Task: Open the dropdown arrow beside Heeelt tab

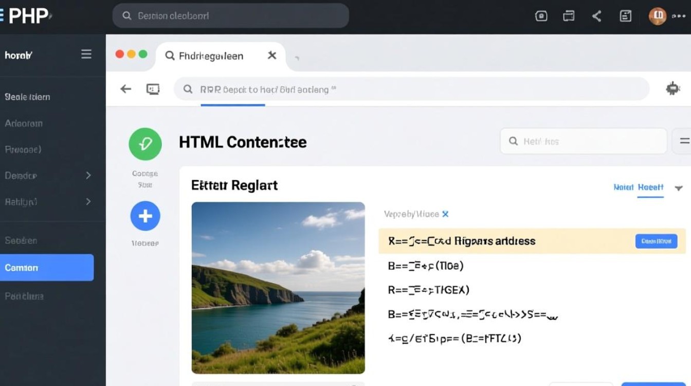Action: [679, 188]
